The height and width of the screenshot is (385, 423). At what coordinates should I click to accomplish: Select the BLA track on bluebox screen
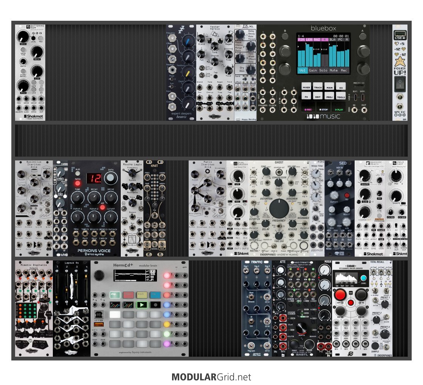point(332,39)
